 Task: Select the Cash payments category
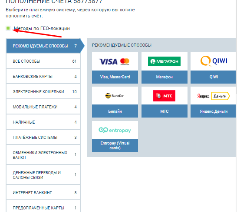(43, 122)
